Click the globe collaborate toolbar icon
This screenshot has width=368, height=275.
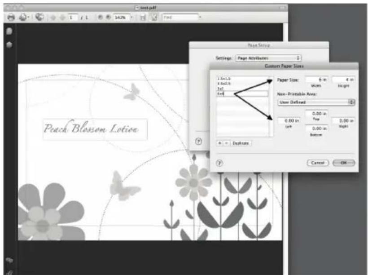pos(39,17)
